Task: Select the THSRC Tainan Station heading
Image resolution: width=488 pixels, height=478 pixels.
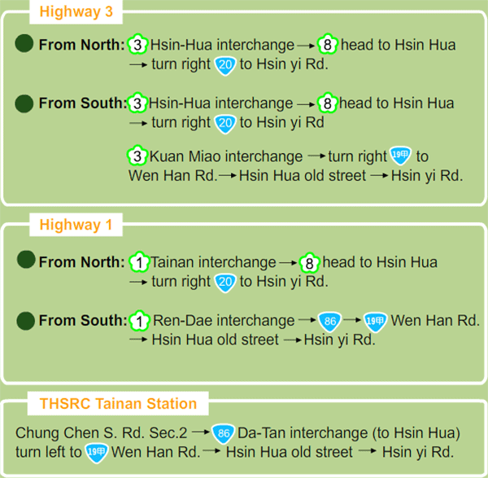Action: pos(118,404)
